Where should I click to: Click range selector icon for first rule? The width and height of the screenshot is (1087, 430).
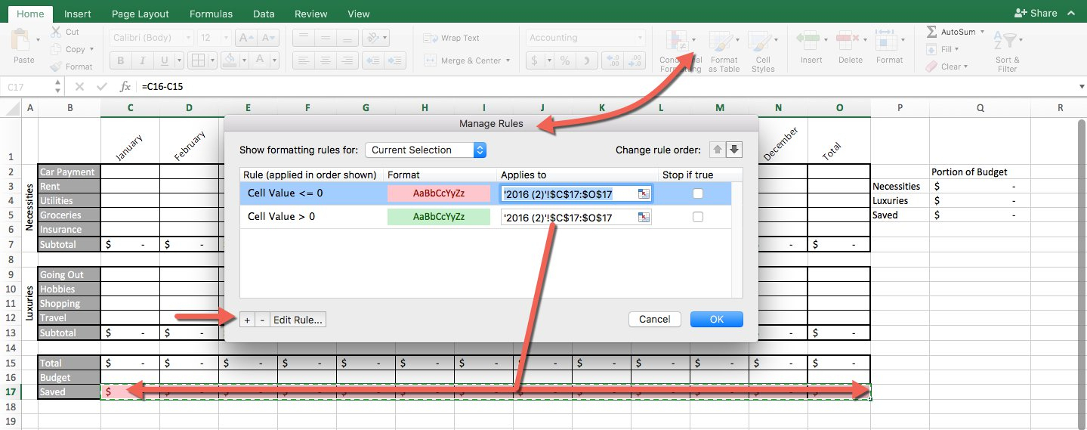coord(643,194)
